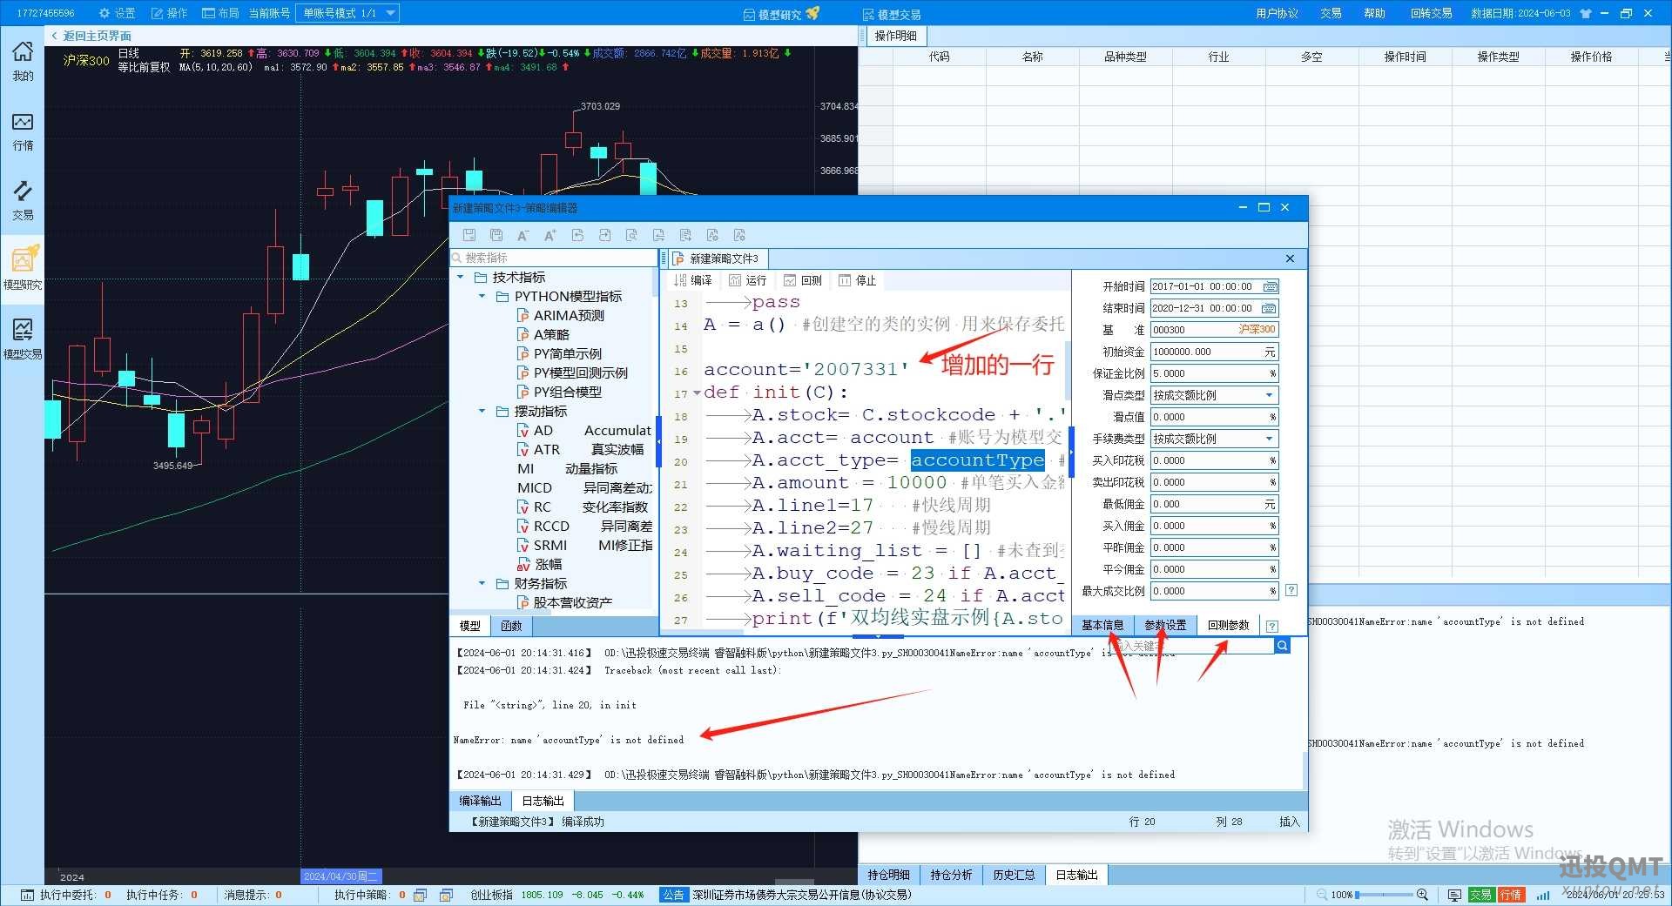Screen dimensions: 1672x906
Task: Click green 交易 status indicator
Action: pyautogui.click(x=1481, y=895)
